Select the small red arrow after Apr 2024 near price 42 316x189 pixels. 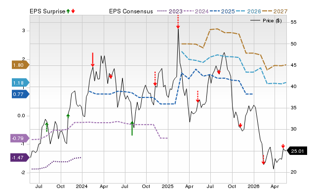[x=111, y=76]
